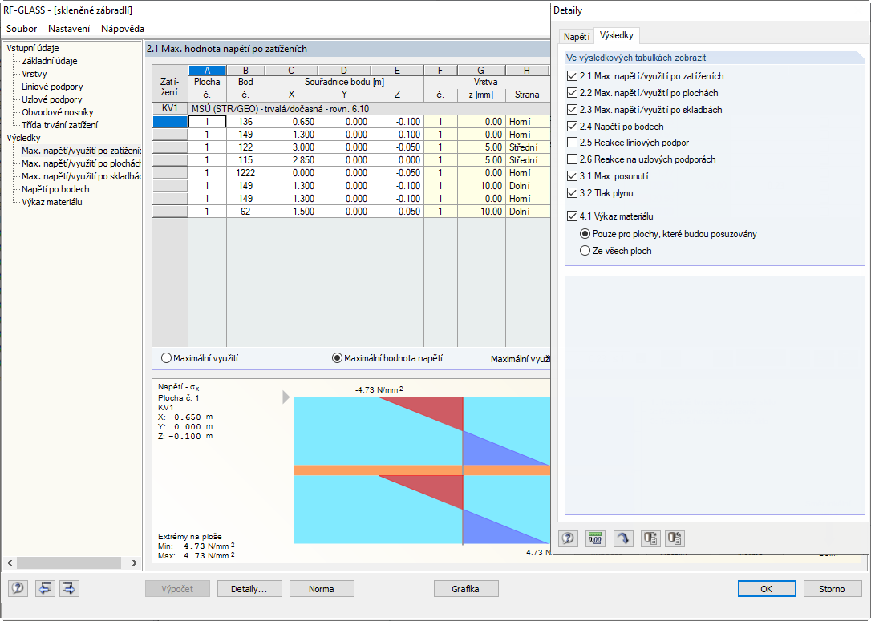Toggle 2.1 Max. napětí/využití po zatíženích checkbox
871x621 pixels.
pos(572,76)
